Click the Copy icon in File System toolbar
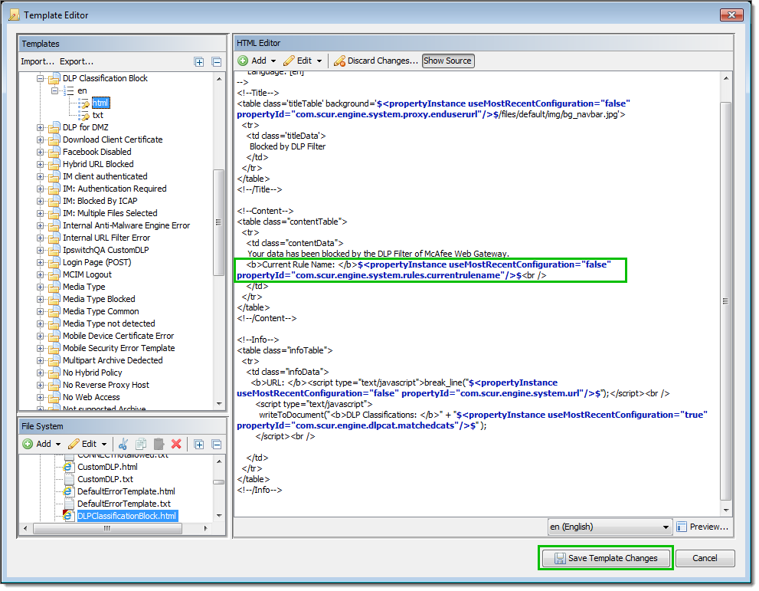The width and height of the screenshot is (759, 591). point(141,444)
